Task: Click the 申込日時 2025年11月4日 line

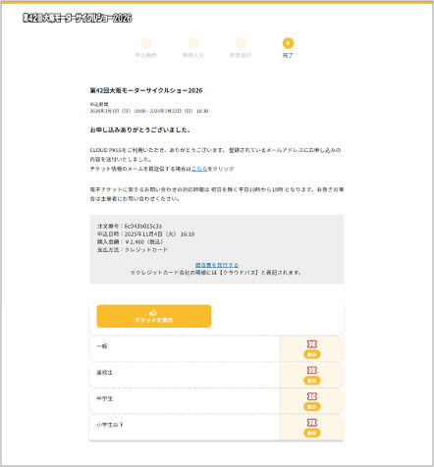Action: (145, 234)
